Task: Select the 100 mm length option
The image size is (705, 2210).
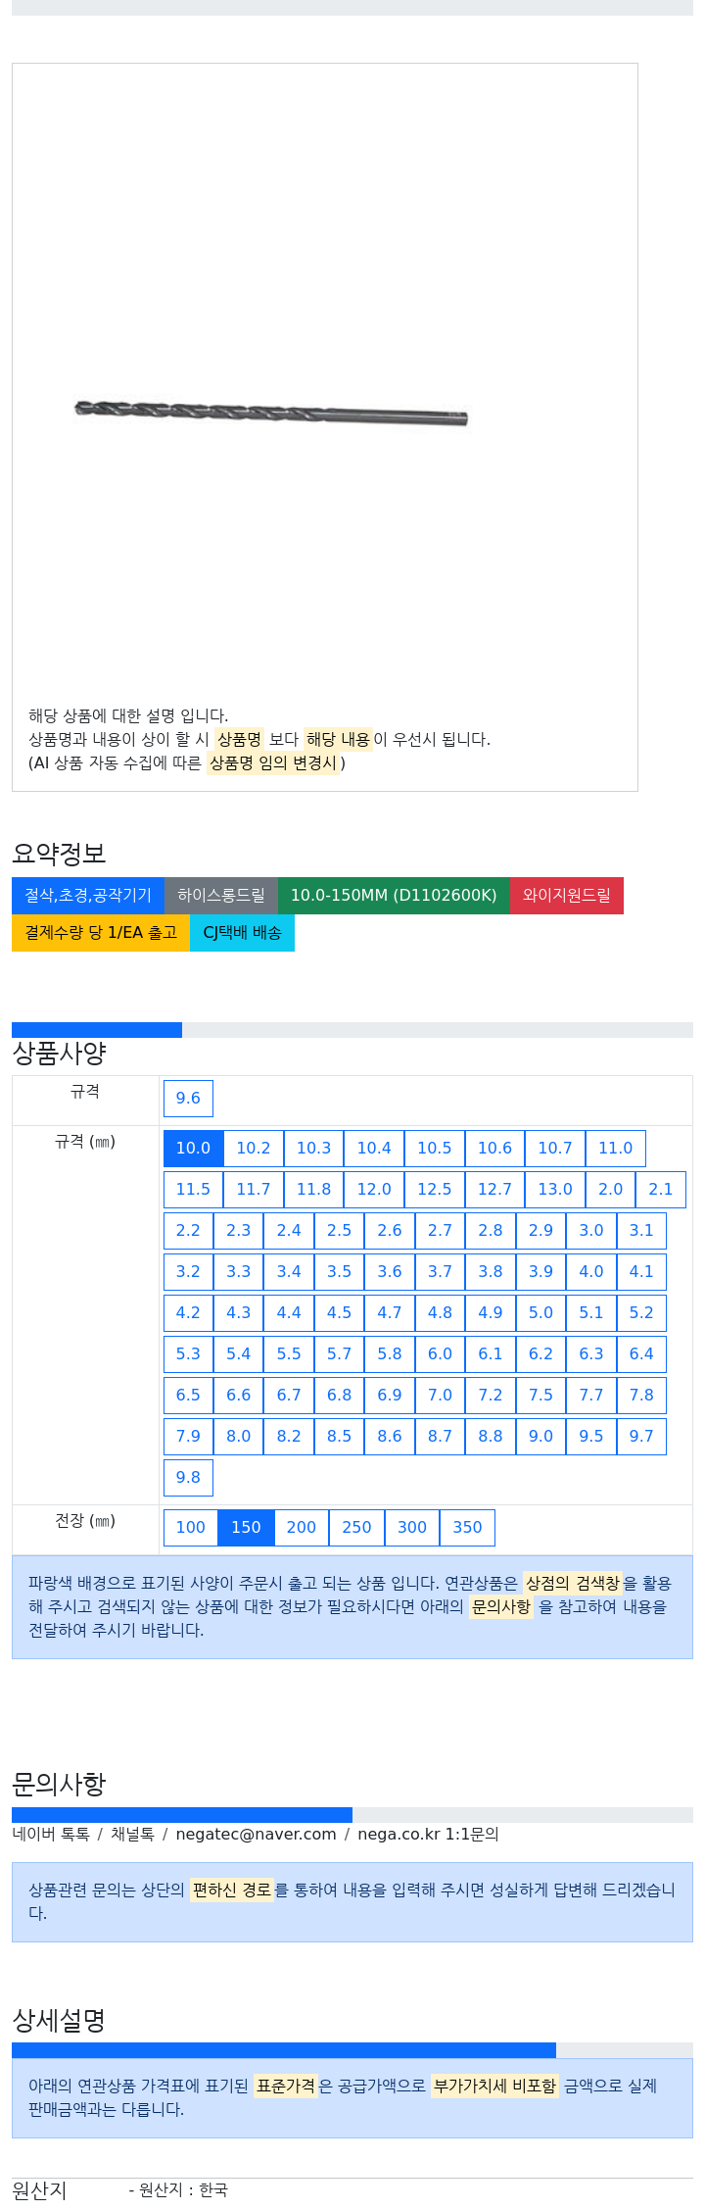Action: tap(191, 1527)
